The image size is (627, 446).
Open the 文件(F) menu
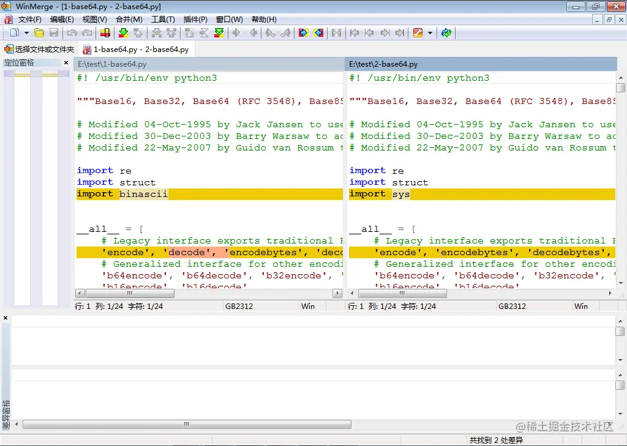point(29,20)
